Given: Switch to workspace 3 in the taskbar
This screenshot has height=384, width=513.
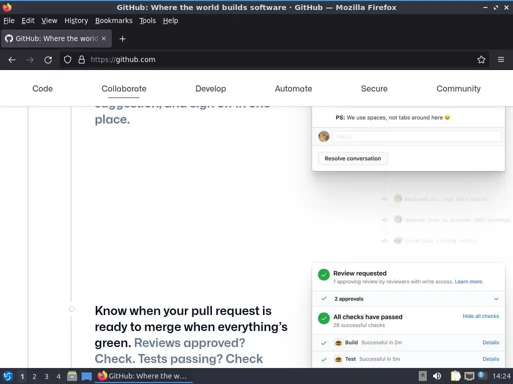Looking at the screenshot, I should coord(47,376).
